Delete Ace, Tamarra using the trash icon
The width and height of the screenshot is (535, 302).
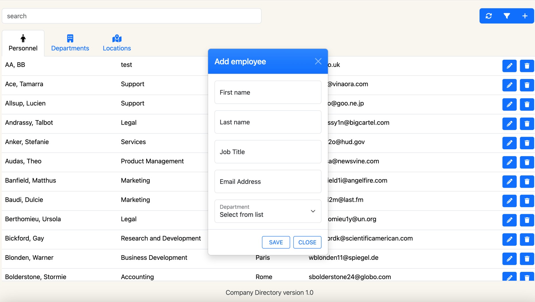527,85
